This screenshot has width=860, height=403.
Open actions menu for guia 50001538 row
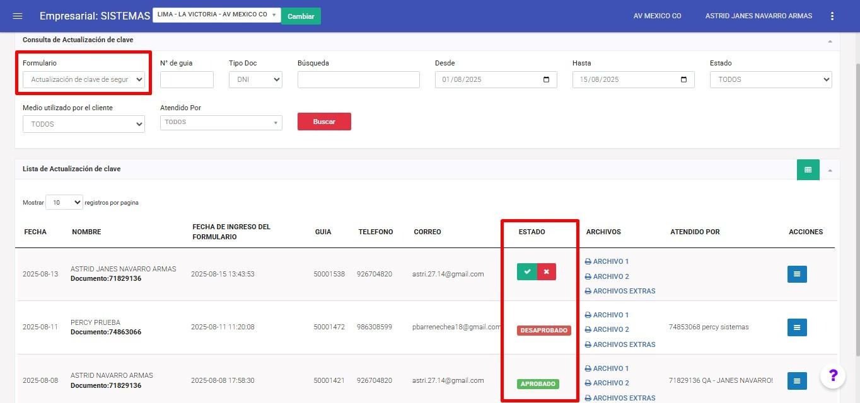pos(797,274)
